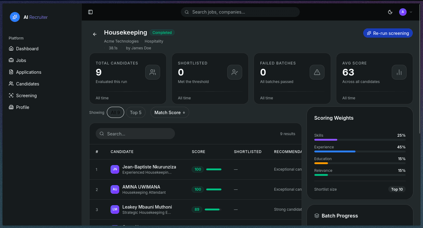Click the 9 results count
The image size is (423, 228).
tap(288, 134)
